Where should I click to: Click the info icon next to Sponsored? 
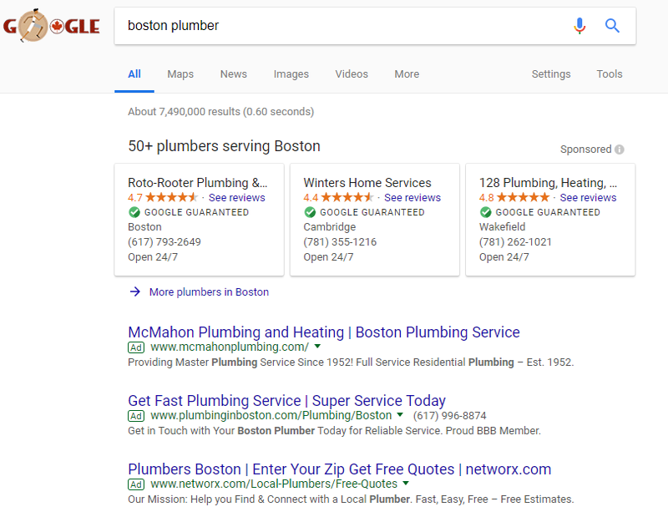pyautogui.click(x=619, y=149)
